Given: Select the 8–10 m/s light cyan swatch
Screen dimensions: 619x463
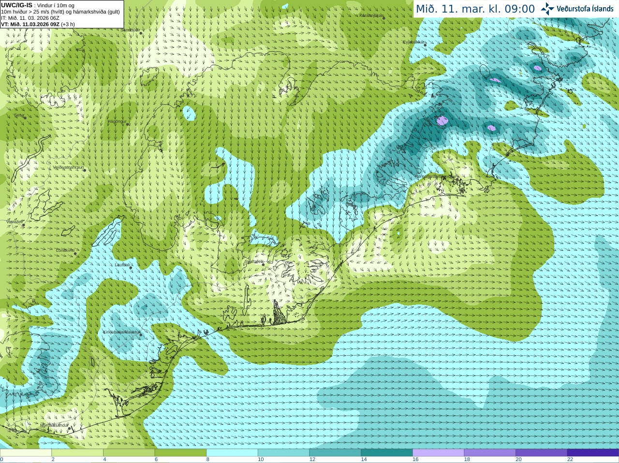Looking at the screenshot, I should pos(232,453).
